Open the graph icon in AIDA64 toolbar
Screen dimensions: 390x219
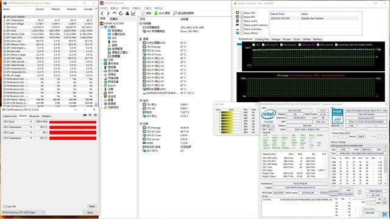coord(133,13)
